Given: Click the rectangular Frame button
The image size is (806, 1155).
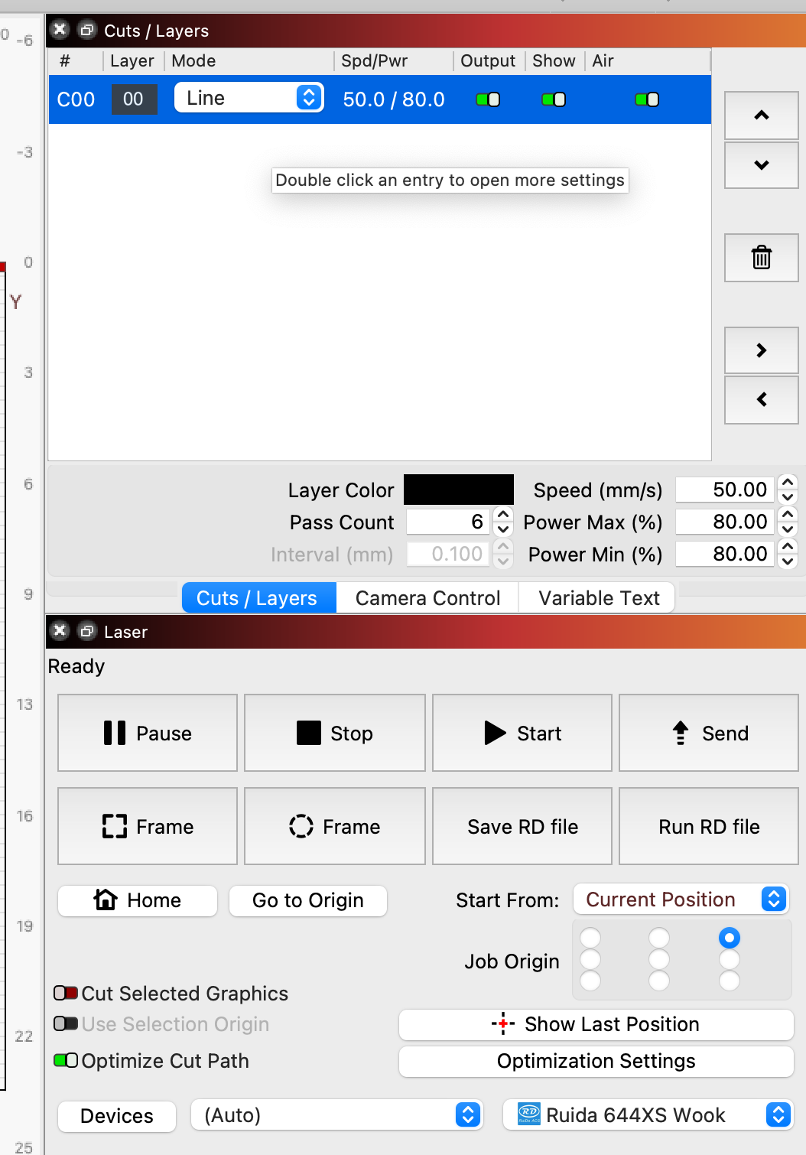Looking at the screenshot, I should click(148, 826).
